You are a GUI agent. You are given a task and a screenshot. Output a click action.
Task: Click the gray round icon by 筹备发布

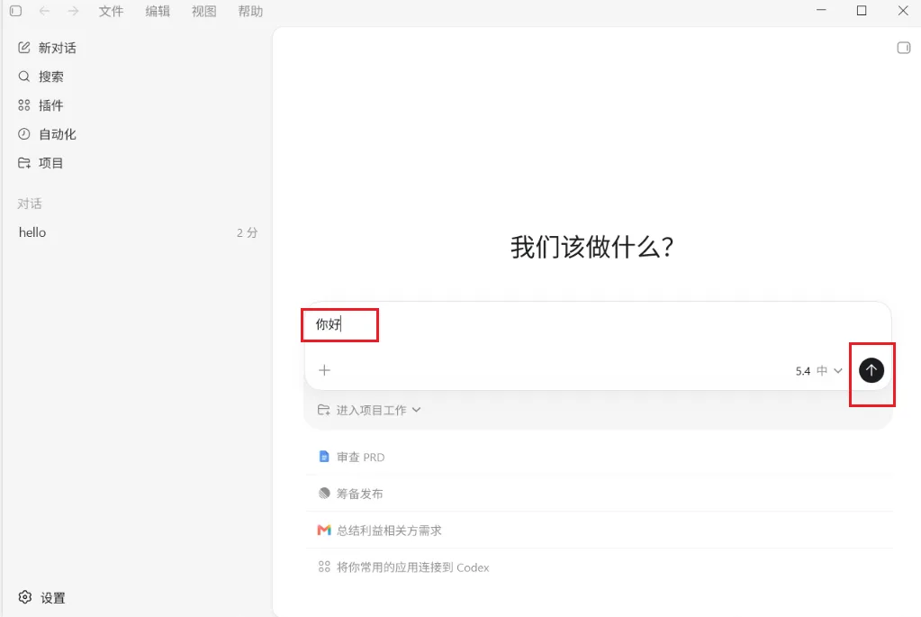323,493
